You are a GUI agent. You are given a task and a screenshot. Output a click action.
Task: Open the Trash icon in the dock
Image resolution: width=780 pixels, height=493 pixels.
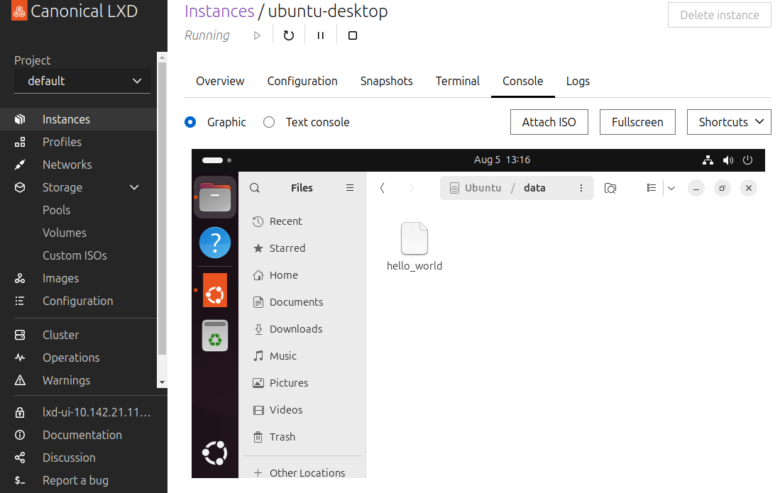pos(215,336)
